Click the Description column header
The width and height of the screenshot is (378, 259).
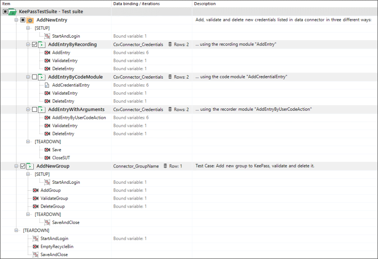click(285, 4)
